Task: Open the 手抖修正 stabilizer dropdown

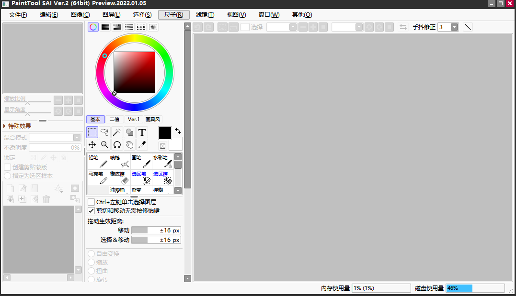Action: click(x=454, y=27)
